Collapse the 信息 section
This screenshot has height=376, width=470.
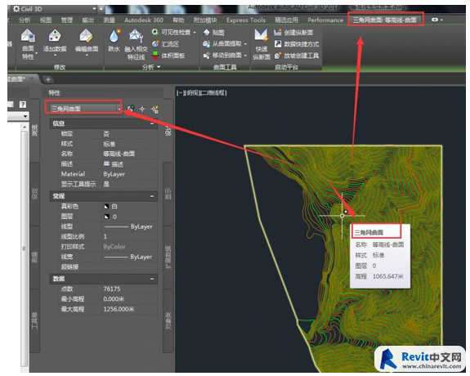click(152, 123)
